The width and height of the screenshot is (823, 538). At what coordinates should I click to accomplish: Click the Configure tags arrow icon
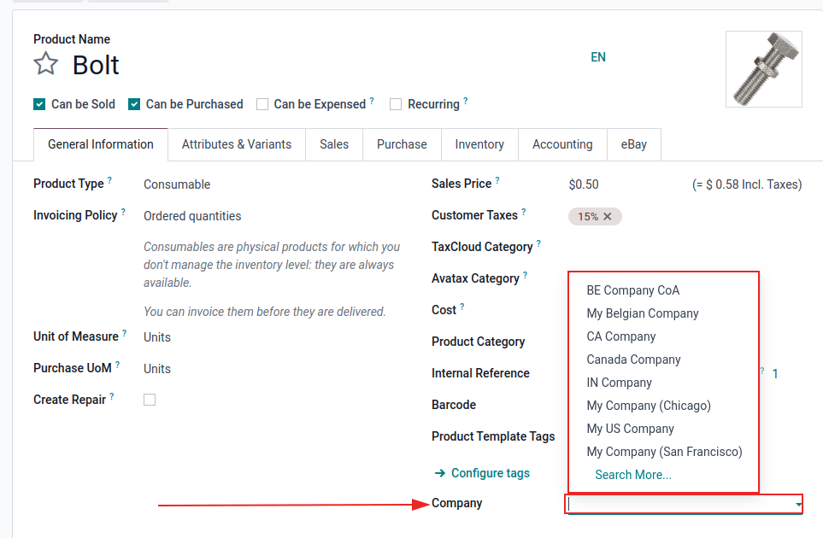coord(440,473)
